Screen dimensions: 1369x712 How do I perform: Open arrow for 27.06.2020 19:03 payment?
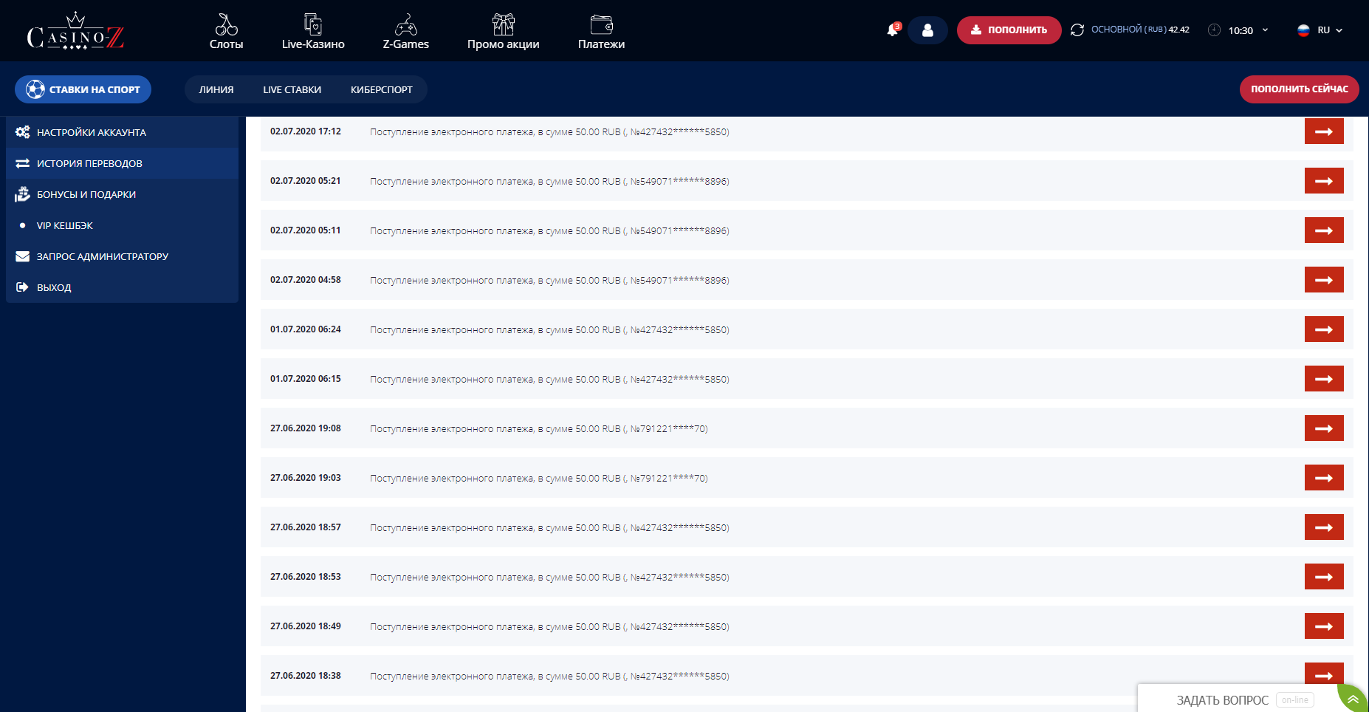pyautogui.click(x=1324, y=478)
